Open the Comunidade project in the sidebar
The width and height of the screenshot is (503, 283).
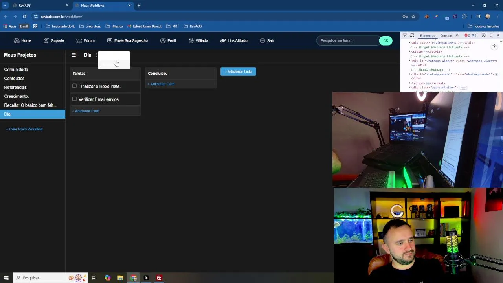pyautogui.click(x=33, y=70)
